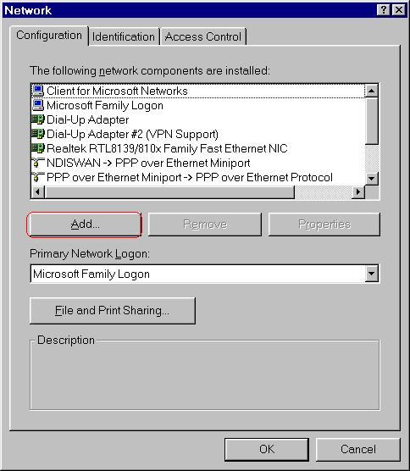
Task: Click the Add... button
Action: click(x=84, y=224)
